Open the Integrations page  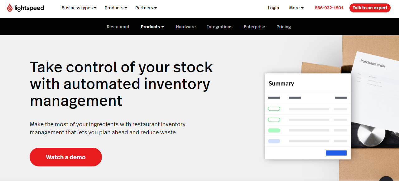coord(220,27)
